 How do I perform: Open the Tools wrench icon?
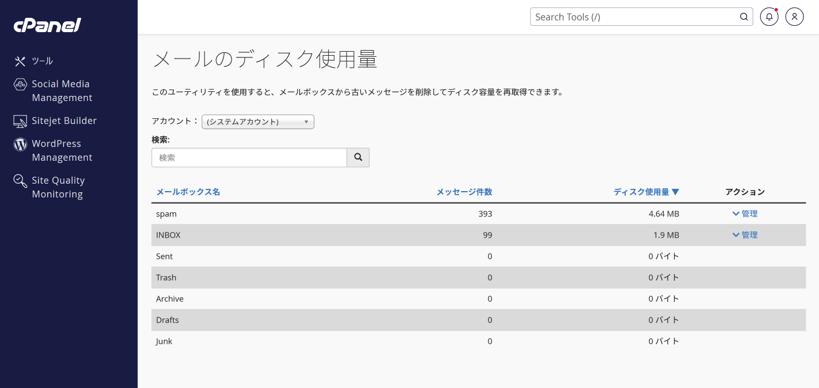coord(20,61)
